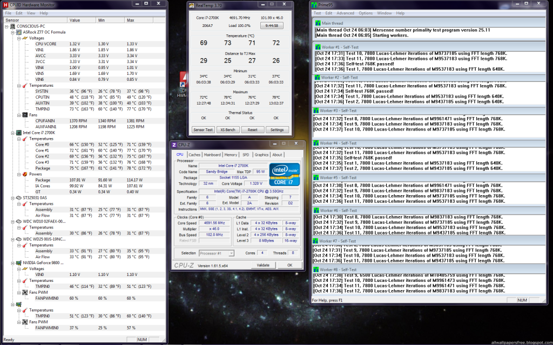Click the Fans icon under ASRock board

(x=25, y=115)
